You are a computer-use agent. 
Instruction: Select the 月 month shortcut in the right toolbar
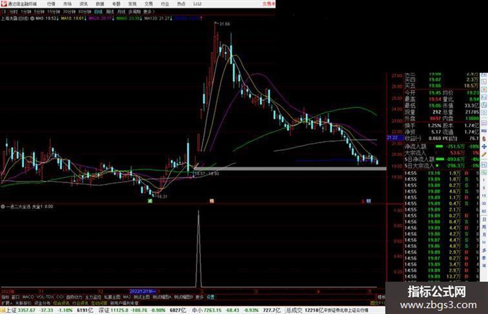click(x=484, y=234)
